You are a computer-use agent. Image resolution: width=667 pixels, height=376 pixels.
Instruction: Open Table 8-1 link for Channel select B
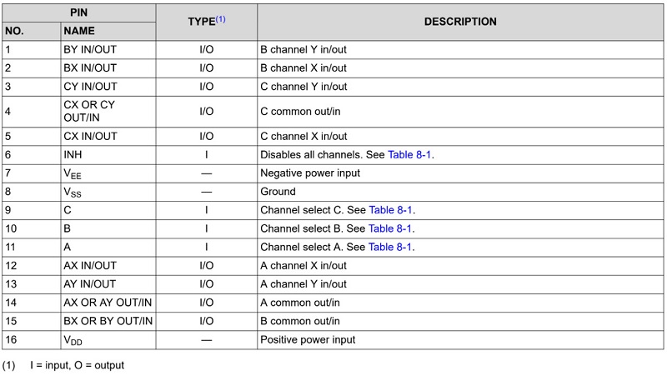point(390,228)
